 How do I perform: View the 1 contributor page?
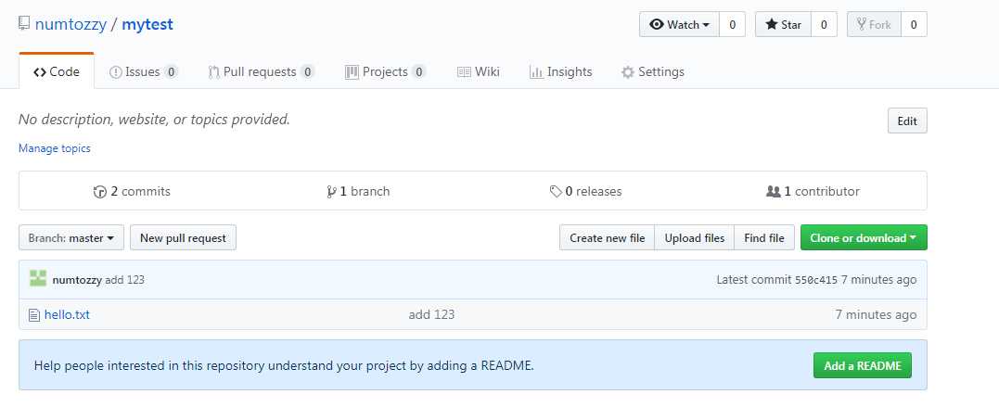(813, 191)
